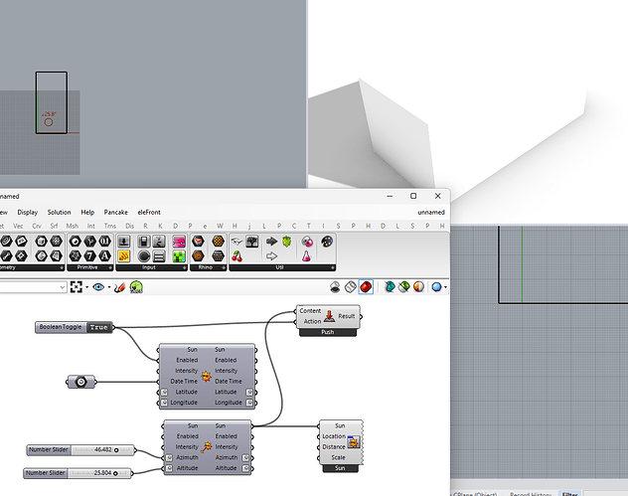Open the eleFront menu

[x=149, y=213]
